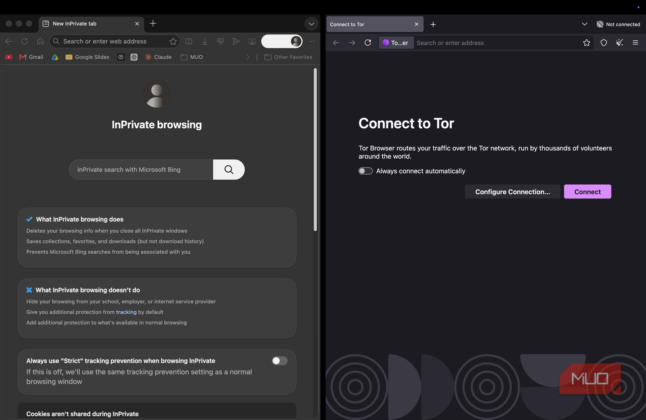Expand more favorites chevron in Edge
Viewport: 646px width, 420px height.
[x=248, y=57]
